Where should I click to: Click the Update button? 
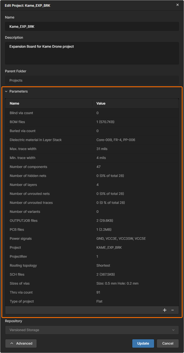tap(143, 343)
